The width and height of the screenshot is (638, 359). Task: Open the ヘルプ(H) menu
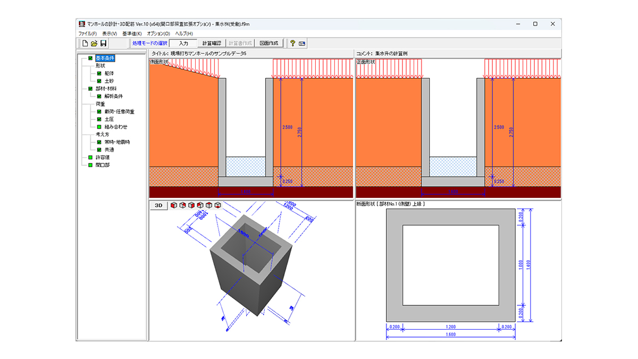pos(184,34)
